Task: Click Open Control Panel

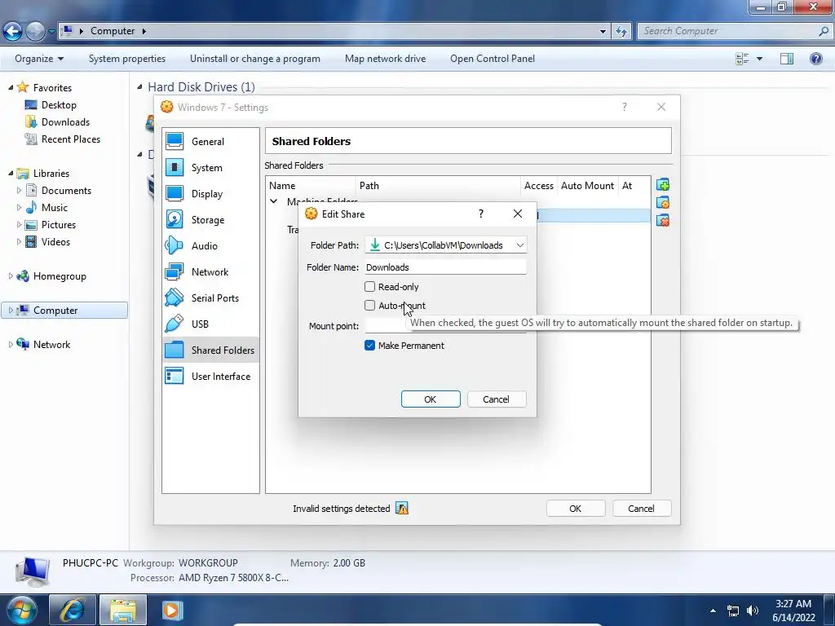Action: tap(492, 59)
